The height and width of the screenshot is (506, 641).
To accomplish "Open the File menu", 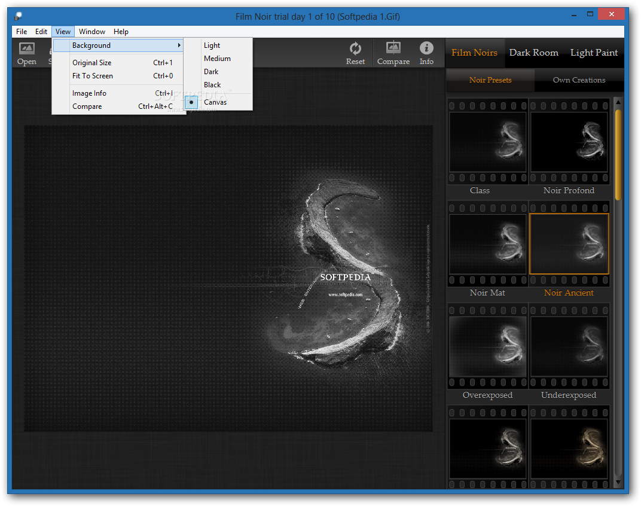I will point(22,32).
